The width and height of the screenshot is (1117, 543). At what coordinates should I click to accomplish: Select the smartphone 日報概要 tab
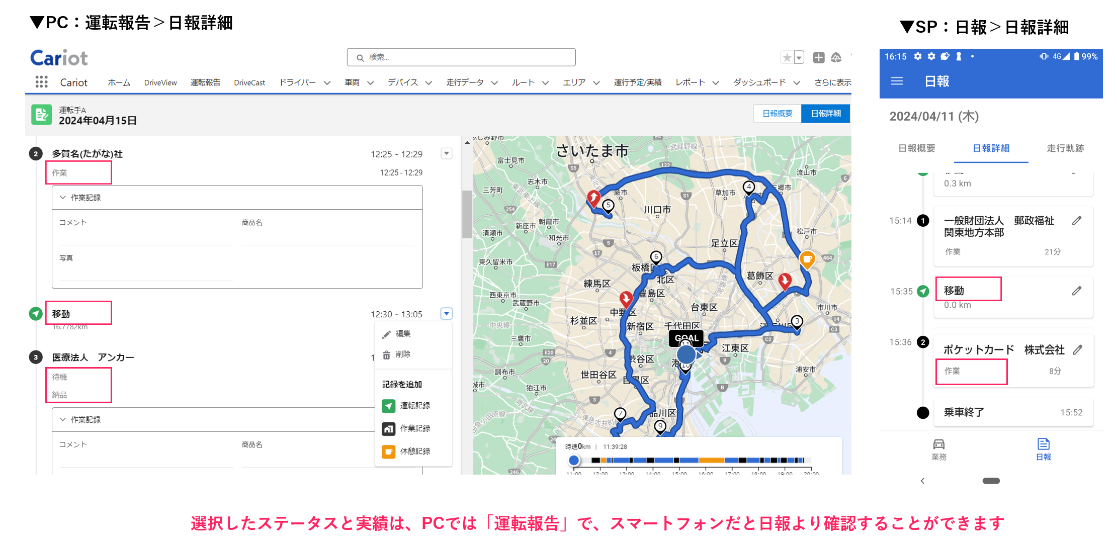[x=917, y=148]
